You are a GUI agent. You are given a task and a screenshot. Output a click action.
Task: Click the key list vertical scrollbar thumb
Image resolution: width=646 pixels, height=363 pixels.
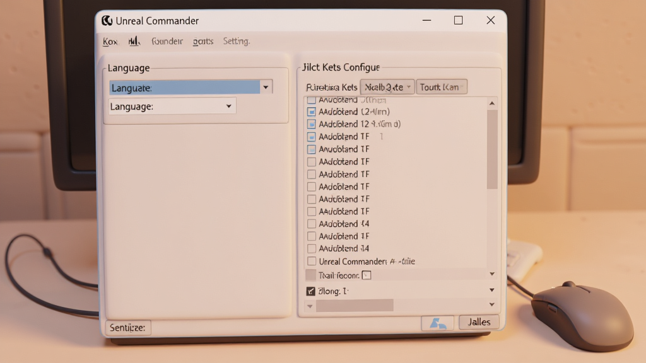492,149
